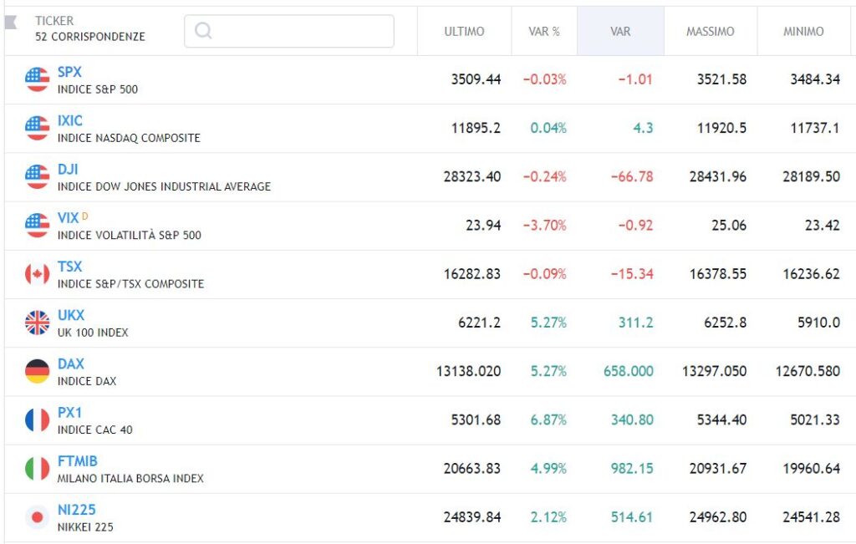The image size is (856, 544).
Task: Click PX1 minimum value 5021.33
Action: point(814,420)
